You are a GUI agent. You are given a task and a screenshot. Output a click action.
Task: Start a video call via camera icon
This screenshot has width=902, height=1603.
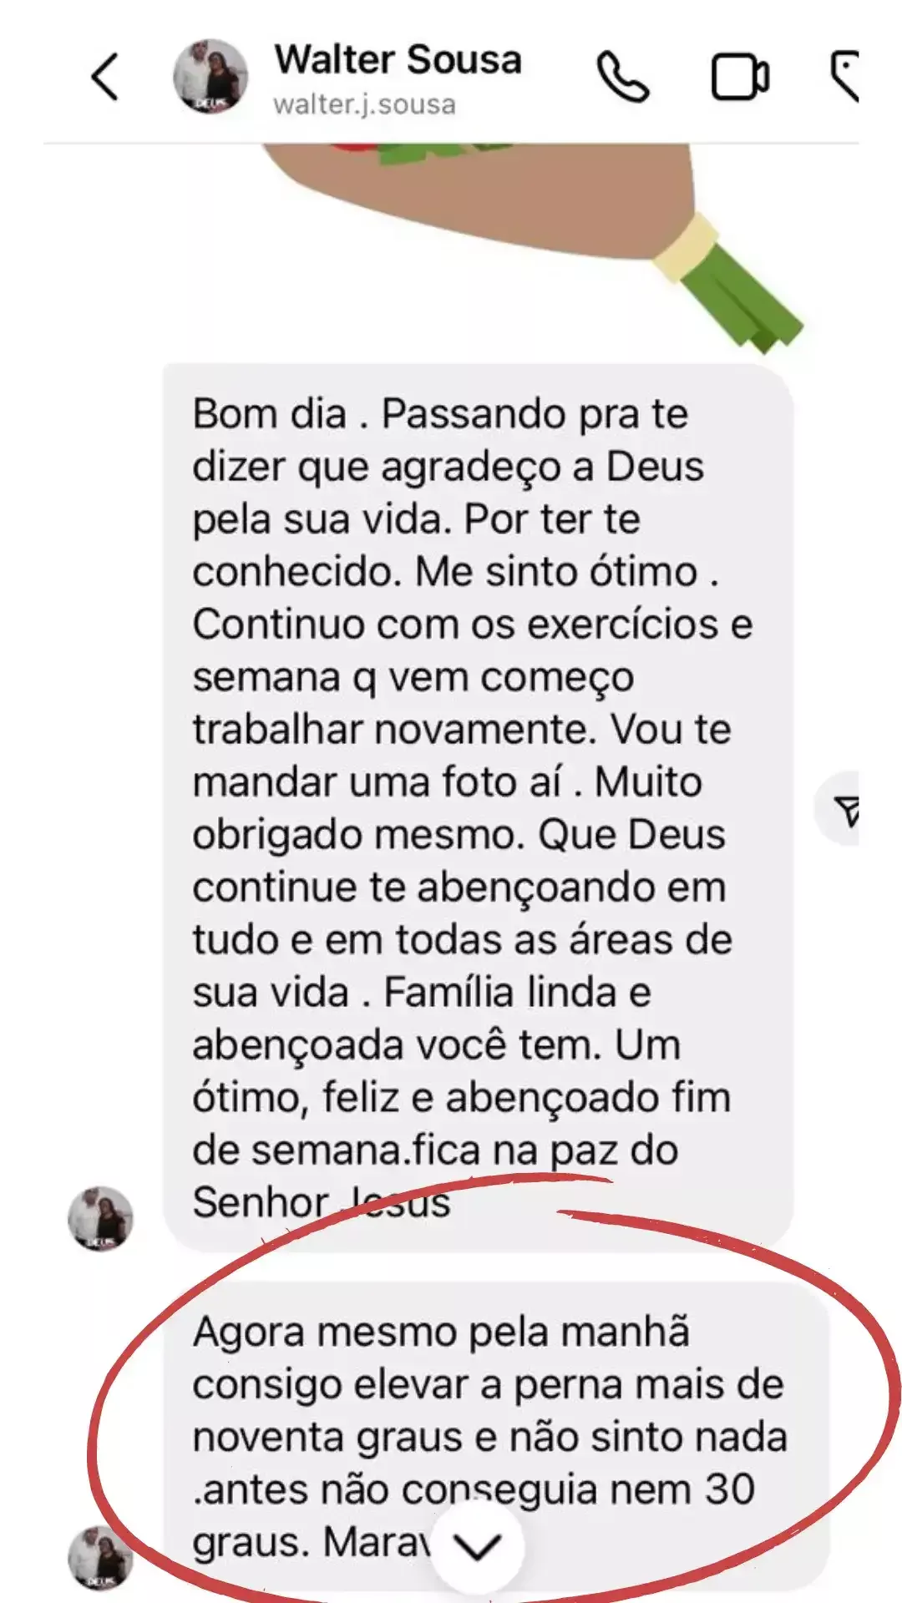point(740,77)
